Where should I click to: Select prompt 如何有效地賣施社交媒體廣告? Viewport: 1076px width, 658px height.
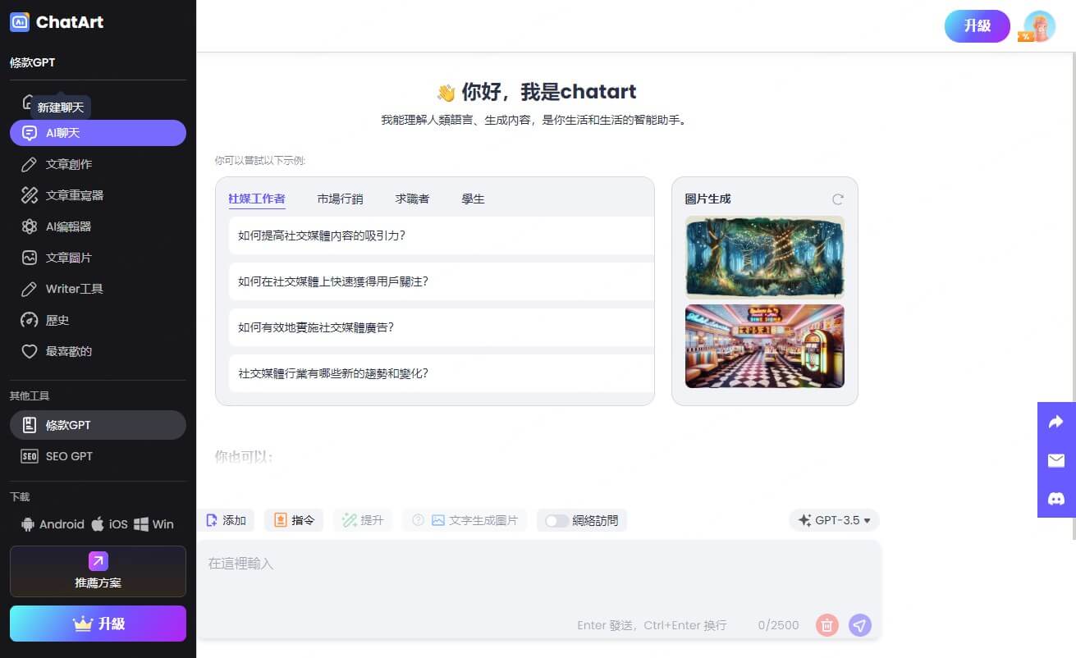click(x=442, y=327)
